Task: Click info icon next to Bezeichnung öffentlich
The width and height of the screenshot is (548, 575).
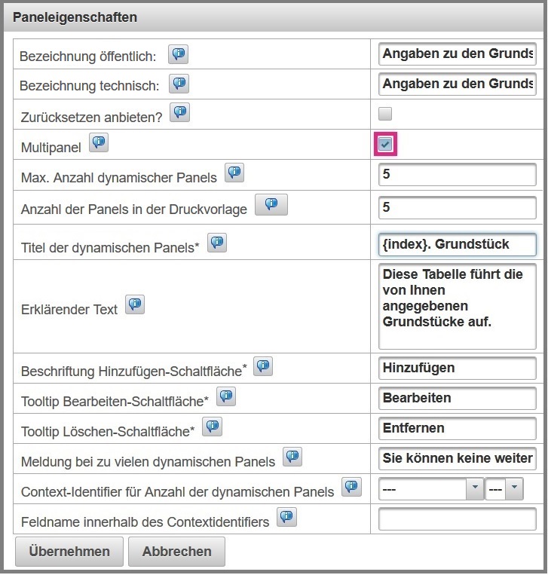Action: pyautogui.click(x=179, y=54)
